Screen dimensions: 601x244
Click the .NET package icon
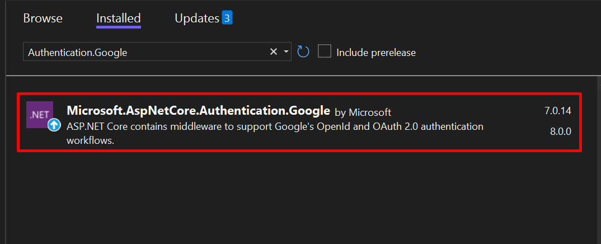(40, 115)
